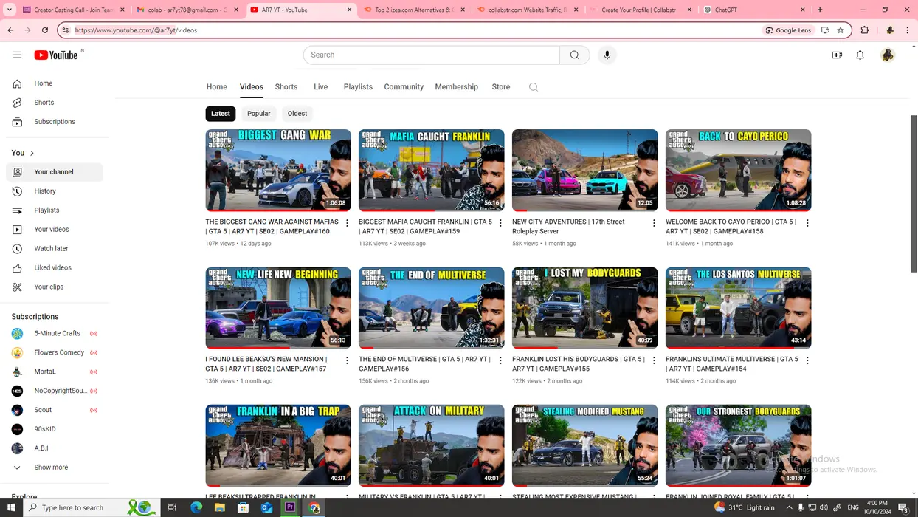Viewport: 918px width, 517px height.
Task: Switch to the ChatGPT browser tab
Action: pos(754,10)
